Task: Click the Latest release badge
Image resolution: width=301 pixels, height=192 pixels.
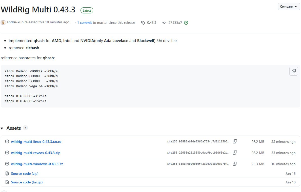Action: pyautogui.click(x=87, y=11)
